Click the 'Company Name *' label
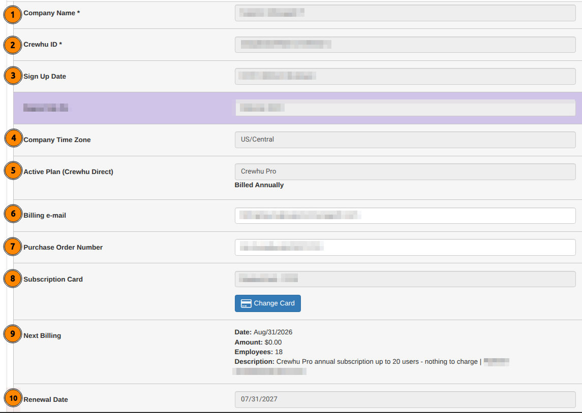This screenshot has height=413, width=582. click(52, 13)
